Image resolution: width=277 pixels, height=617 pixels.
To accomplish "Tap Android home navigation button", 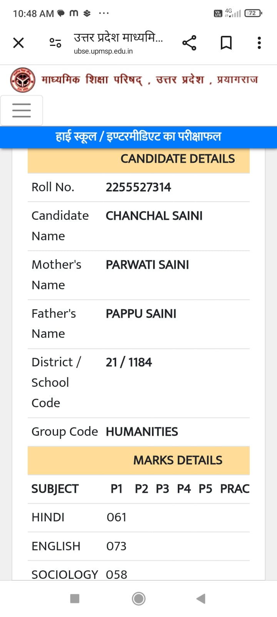I will (x=138, y=598).
